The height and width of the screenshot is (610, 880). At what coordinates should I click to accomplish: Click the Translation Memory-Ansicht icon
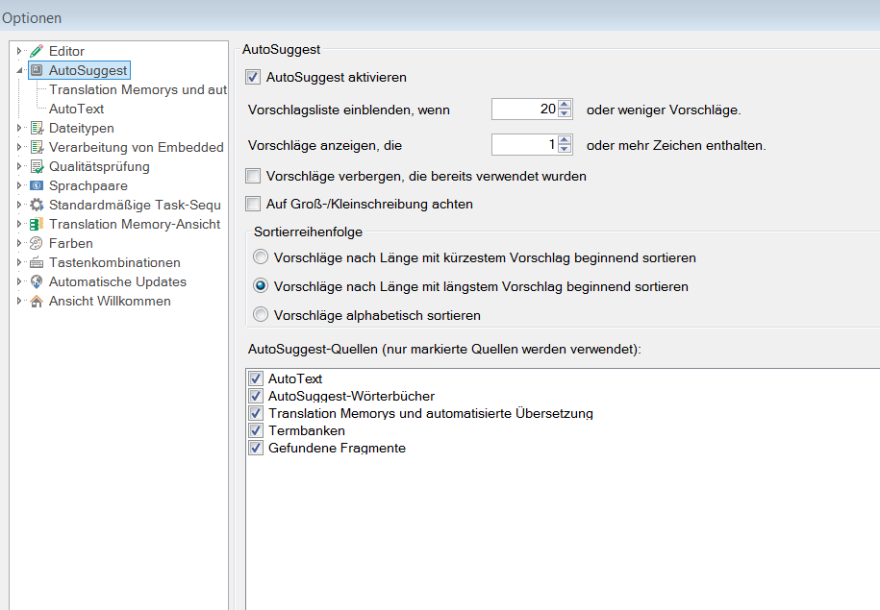pos(37,224)
